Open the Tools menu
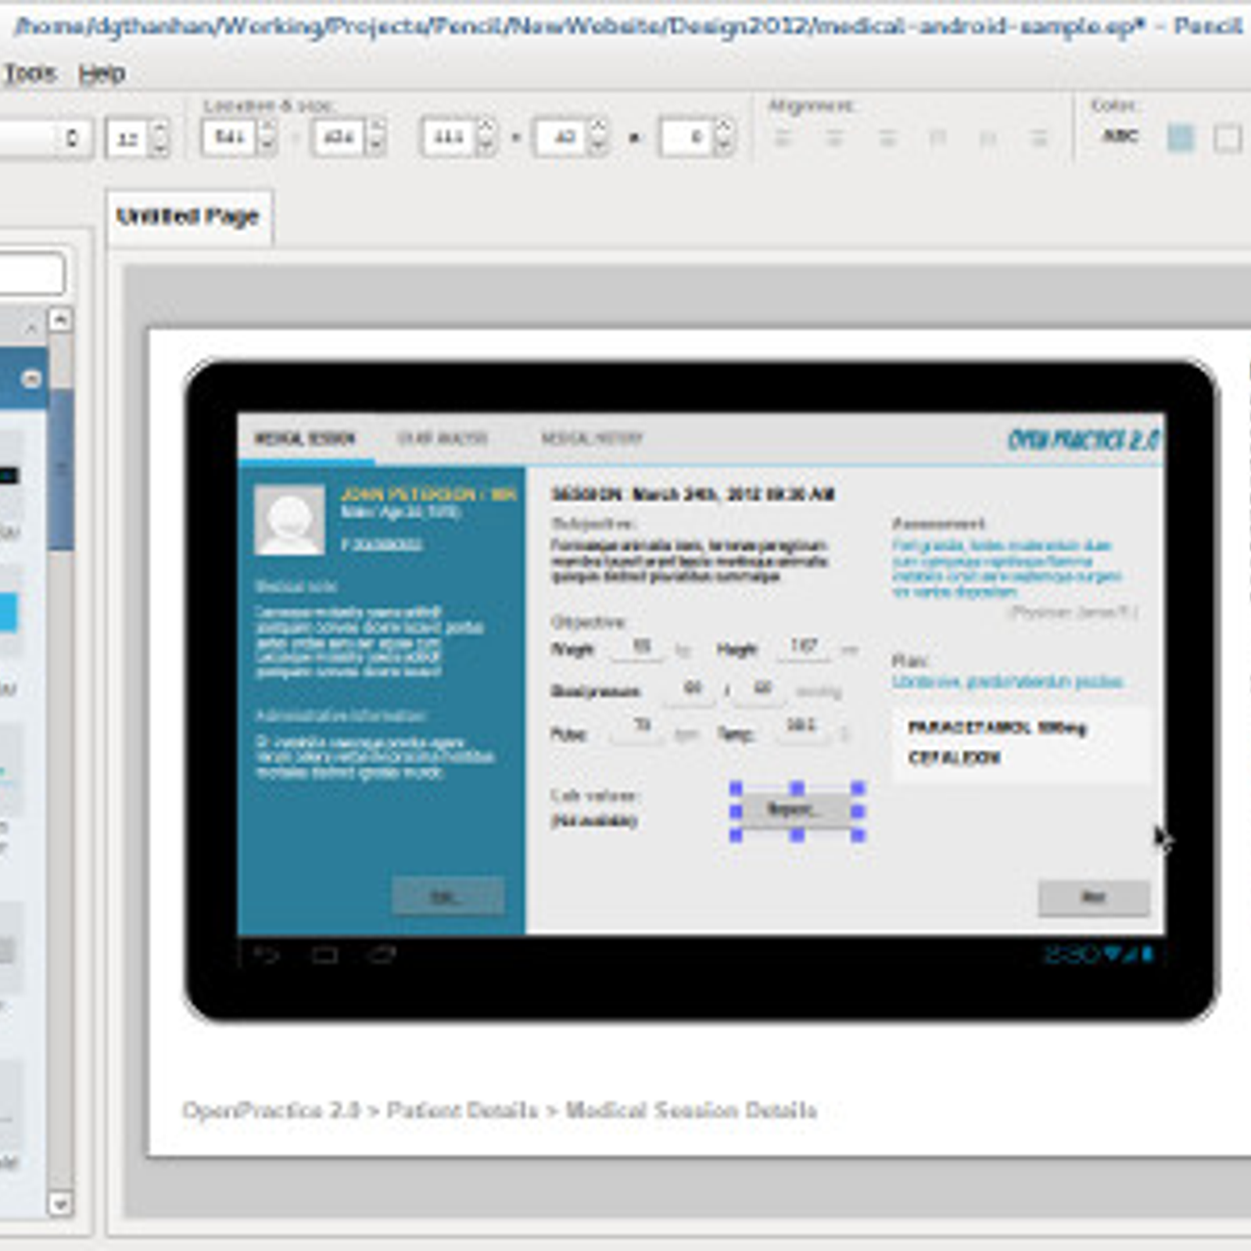Image resolution: width=1251 pixels, height=1251 pixels. pos(30,73)
